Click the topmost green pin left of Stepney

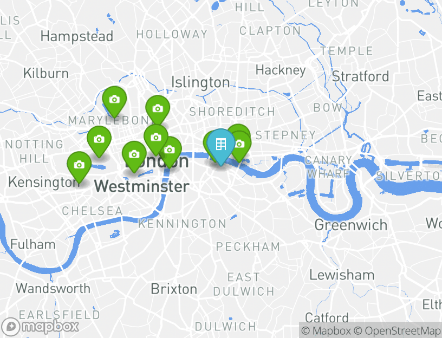coord(238,128)
